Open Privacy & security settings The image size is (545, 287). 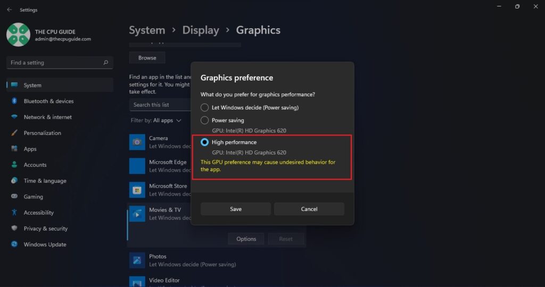(60, 229)
